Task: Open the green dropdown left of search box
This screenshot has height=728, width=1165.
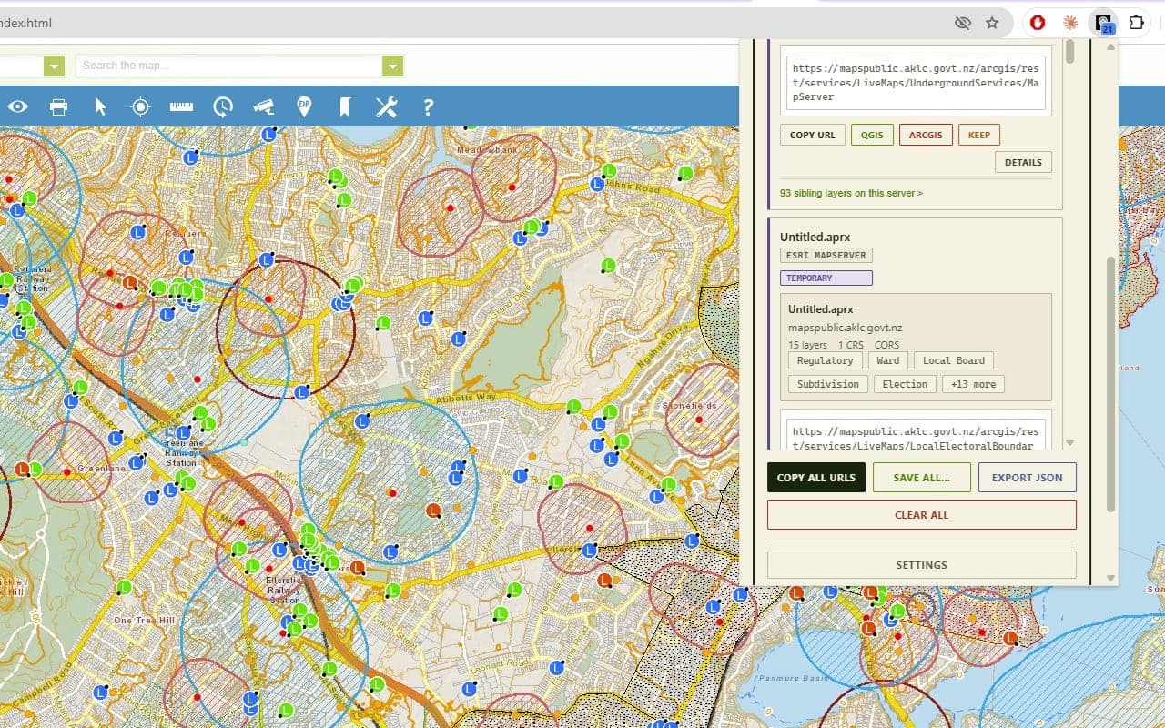Action: pos(55,66)
